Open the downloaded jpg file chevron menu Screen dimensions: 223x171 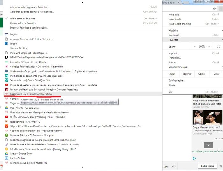tap(173, 166)
